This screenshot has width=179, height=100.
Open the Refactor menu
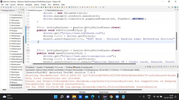20,4
